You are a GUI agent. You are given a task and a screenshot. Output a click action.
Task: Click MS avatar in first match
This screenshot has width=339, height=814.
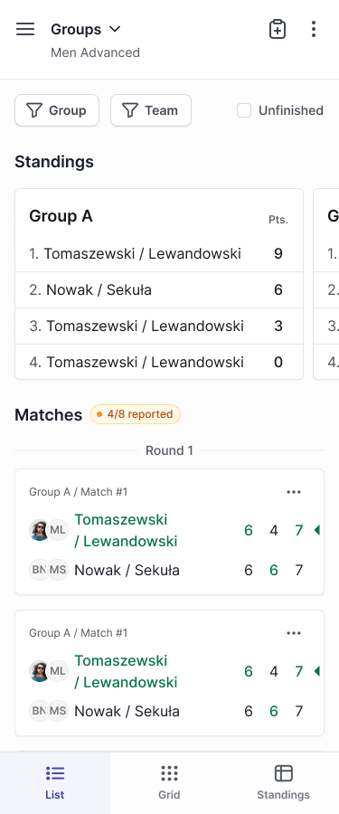coord(58,570)
